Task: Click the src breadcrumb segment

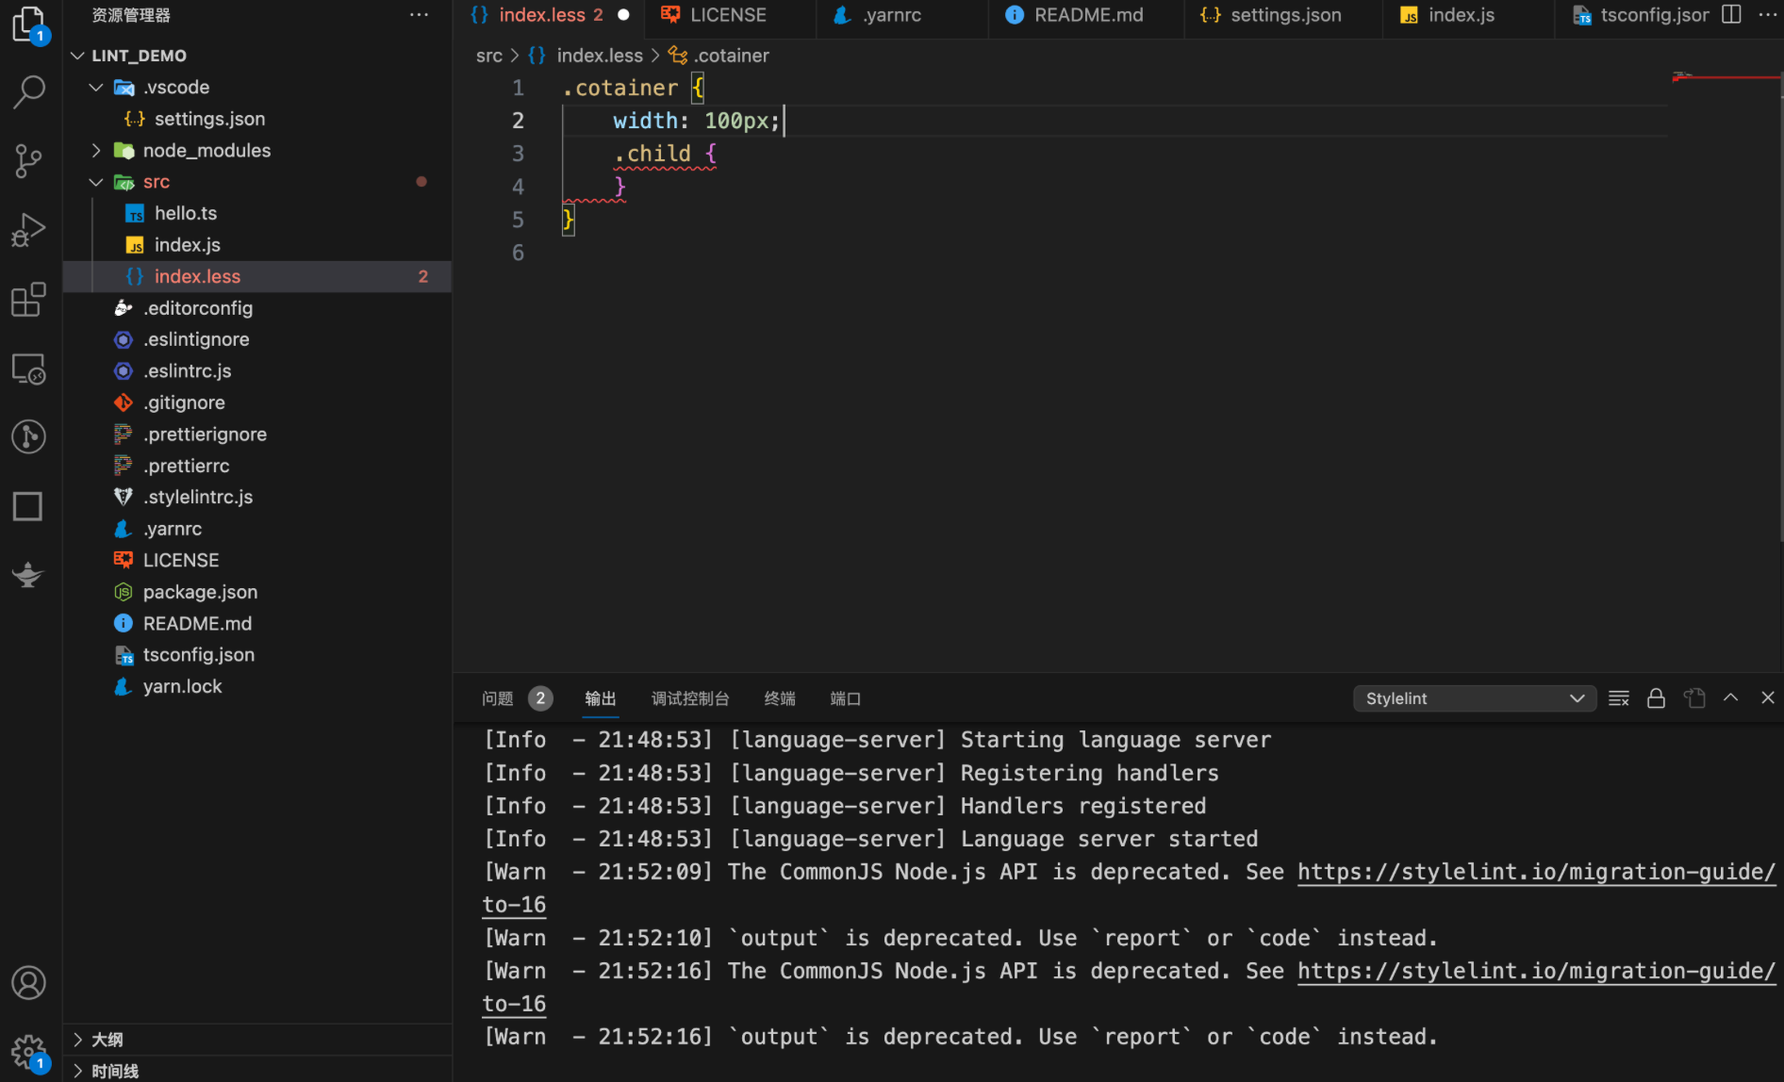Action: pyautogui.click(x=488, y=56)
